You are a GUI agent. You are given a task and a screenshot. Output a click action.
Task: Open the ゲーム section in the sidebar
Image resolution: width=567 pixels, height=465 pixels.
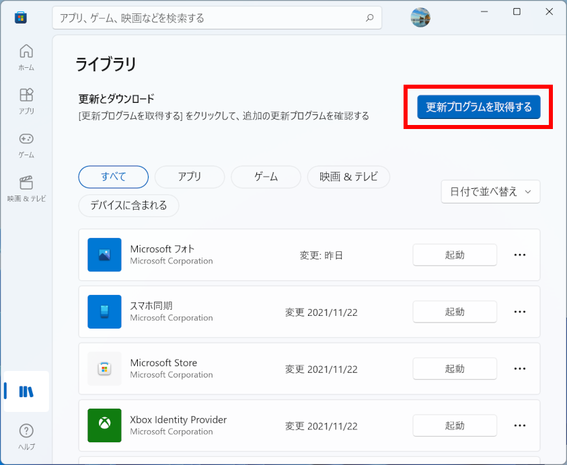26,145
